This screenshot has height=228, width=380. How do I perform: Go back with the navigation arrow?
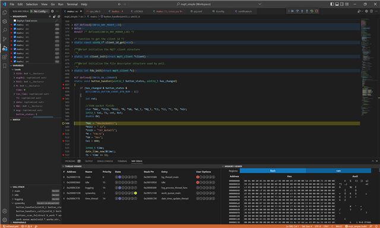pyautogui.click(x=119, y=4)
